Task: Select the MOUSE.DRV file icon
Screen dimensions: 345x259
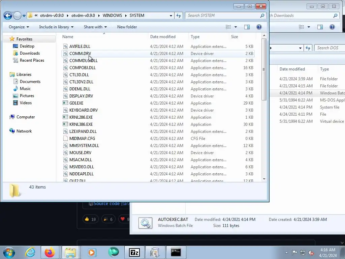Action: coord(65,153)
